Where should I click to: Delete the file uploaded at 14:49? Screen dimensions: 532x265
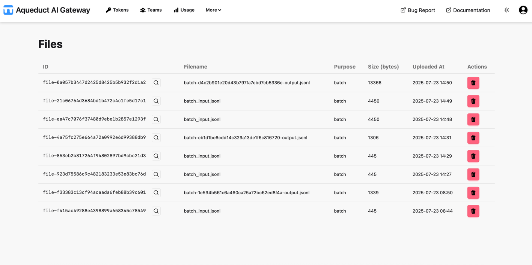[x=473, y=101]
